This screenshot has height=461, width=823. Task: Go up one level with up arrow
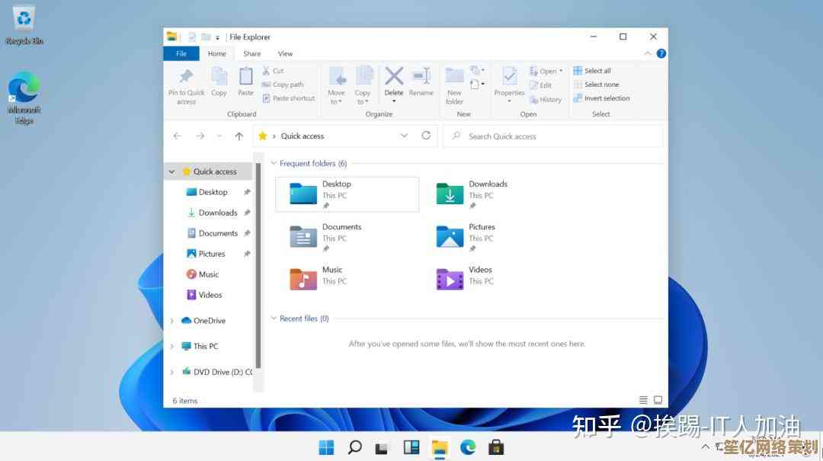(x=239, y=136)
